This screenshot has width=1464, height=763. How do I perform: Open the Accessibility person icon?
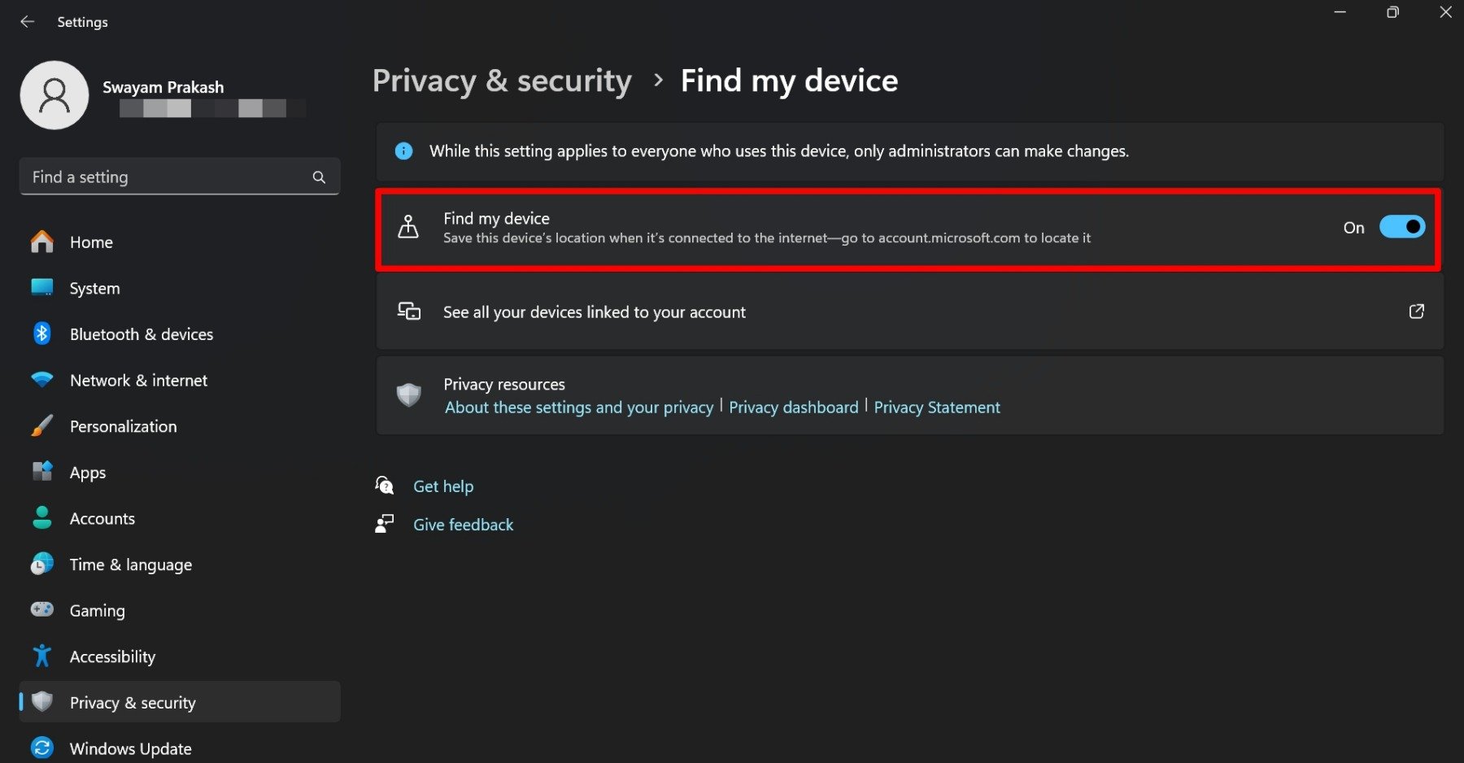click(x=41, y=656)
